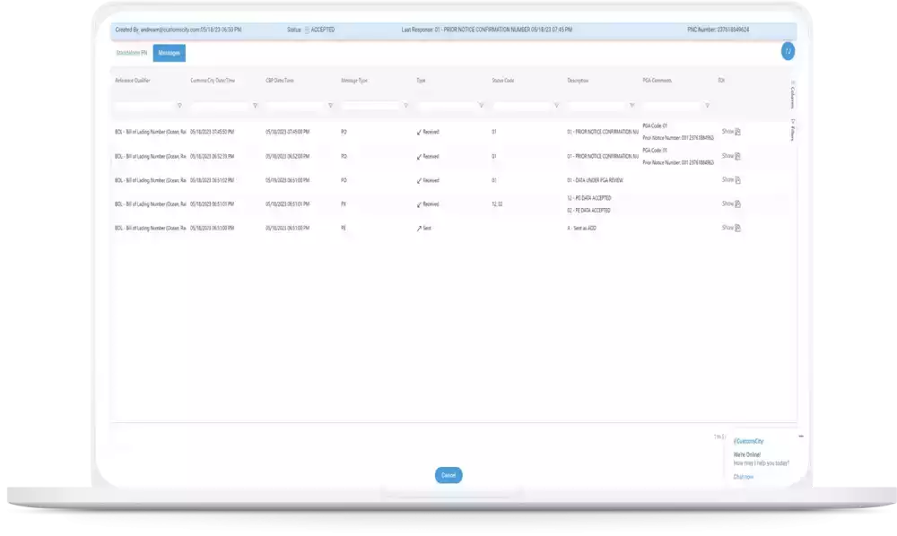
Task: Click Last Response text in header bar
Action: (x=486, y=30)
